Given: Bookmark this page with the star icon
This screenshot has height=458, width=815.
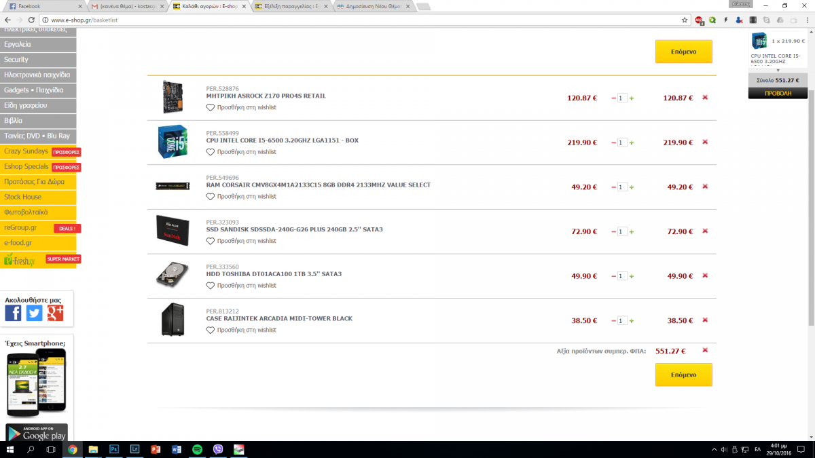Looking at the screenshot, I should coord(685,20).
